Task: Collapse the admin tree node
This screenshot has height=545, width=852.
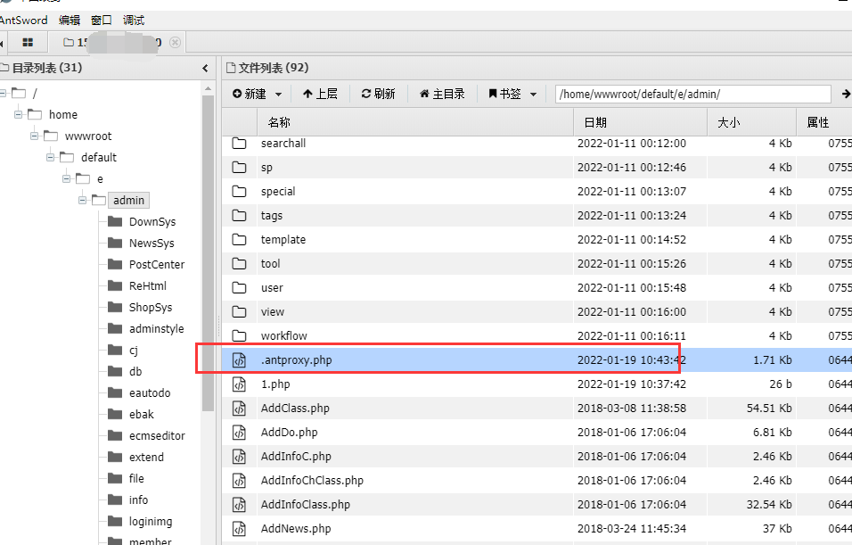Action: click(x=83, y=201)
